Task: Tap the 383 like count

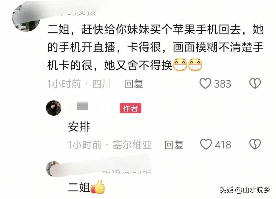Action: click(223, 84)
